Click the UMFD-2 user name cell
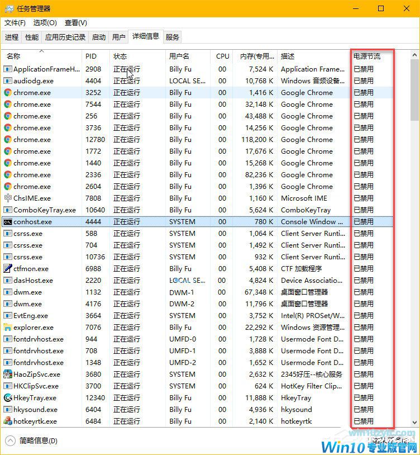The height and width of the screenshot is (455, 420). pyautogui.click(x=183, y=362)
